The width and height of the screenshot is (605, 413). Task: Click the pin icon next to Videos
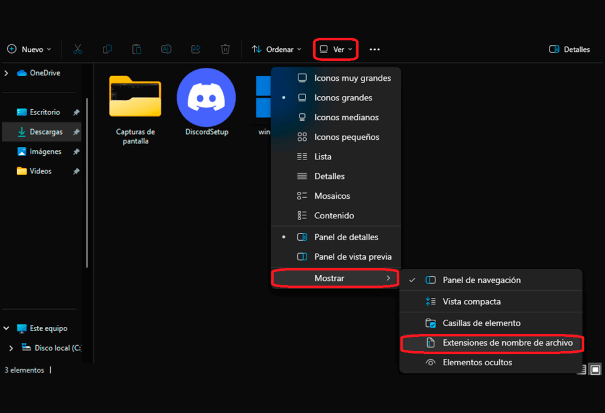(x=76, y=171)
